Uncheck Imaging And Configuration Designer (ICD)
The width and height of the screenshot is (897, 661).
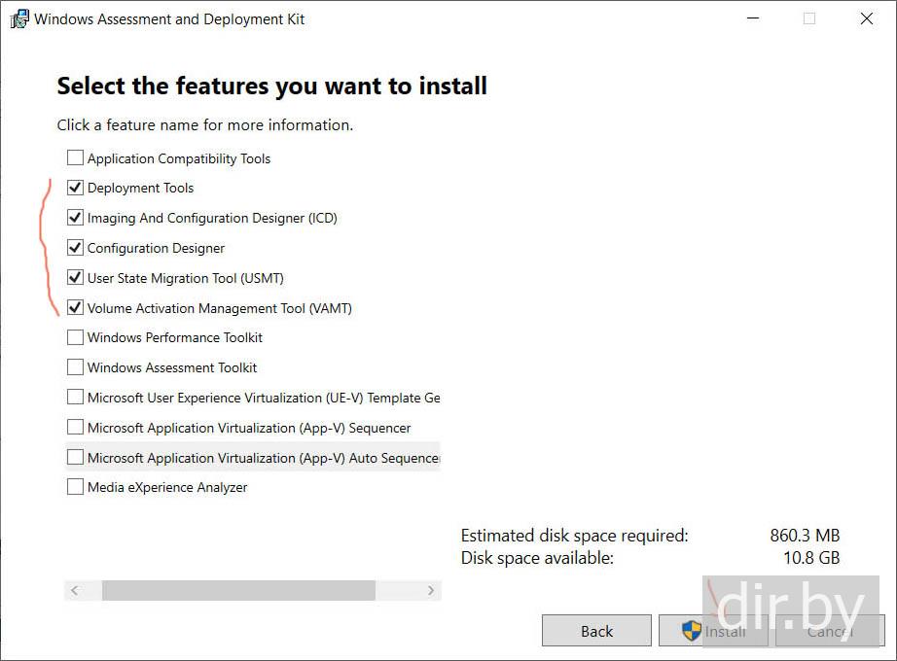click(x=75, y=218)
